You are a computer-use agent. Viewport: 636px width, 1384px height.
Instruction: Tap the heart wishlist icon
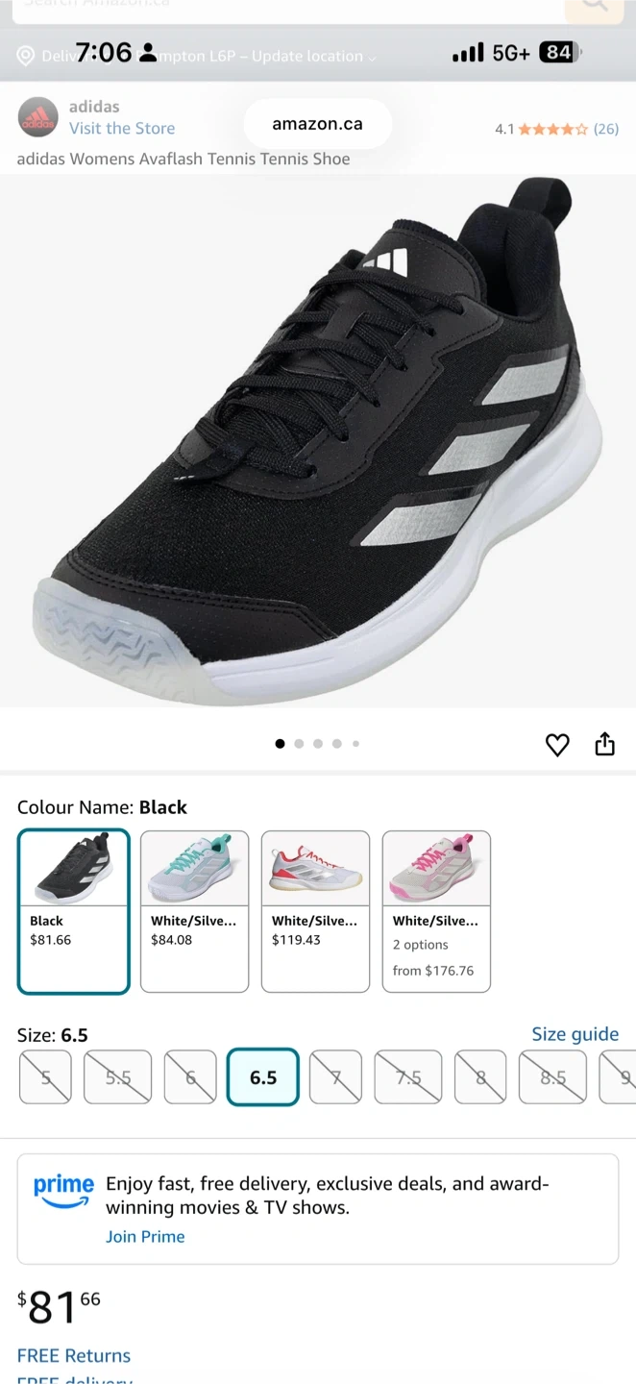557,745
